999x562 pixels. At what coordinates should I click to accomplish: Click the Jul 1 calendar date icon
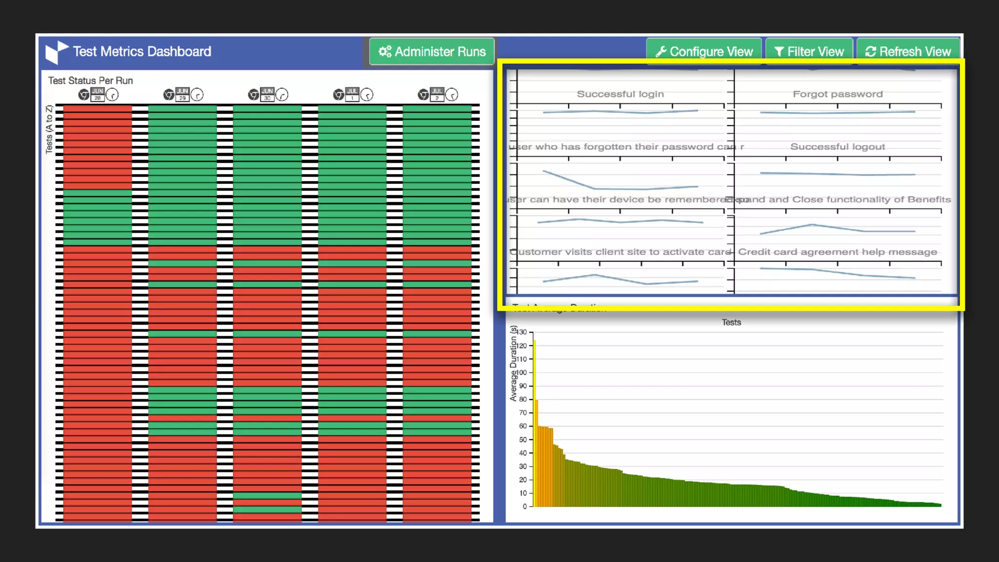352,94
